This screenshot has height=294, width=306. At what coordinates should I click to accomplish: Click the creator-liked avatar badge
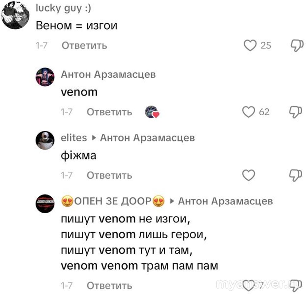point(152,112)
